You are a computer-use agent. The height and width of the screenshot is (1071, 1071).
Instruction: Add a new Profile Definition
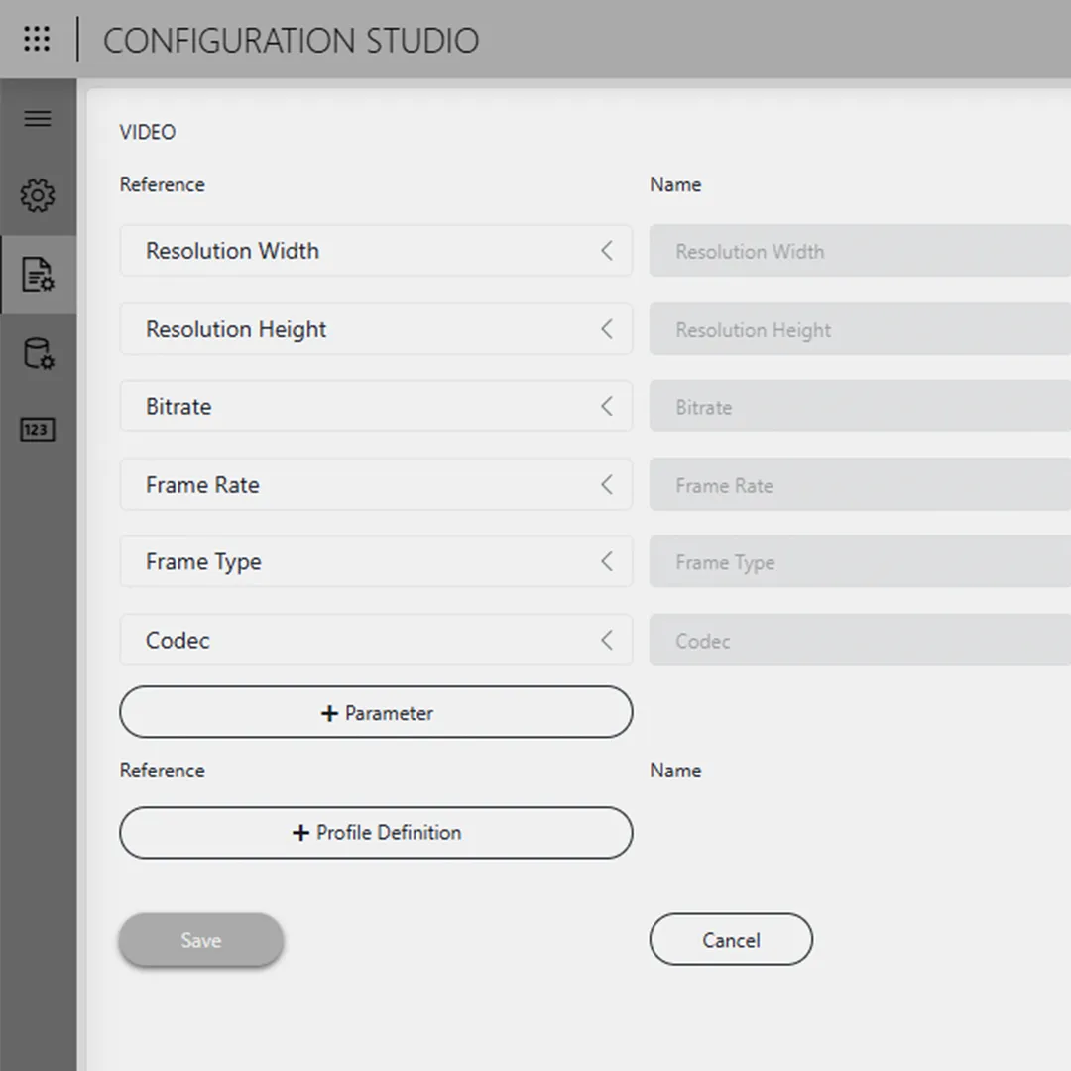(377, 833)
